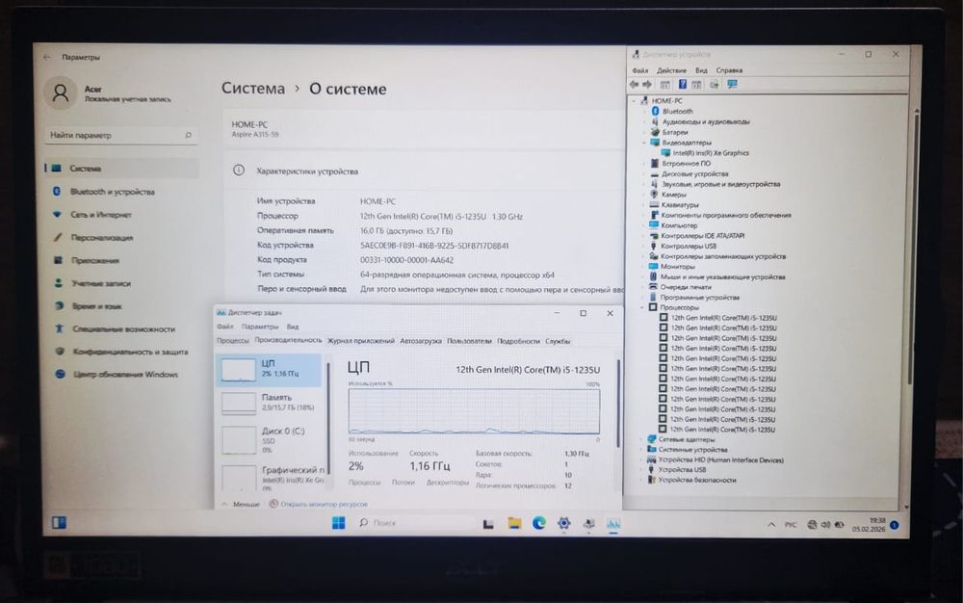Open the clock showing 19:38 05.02.2026
963x603 pixels.
click(869, 524)
